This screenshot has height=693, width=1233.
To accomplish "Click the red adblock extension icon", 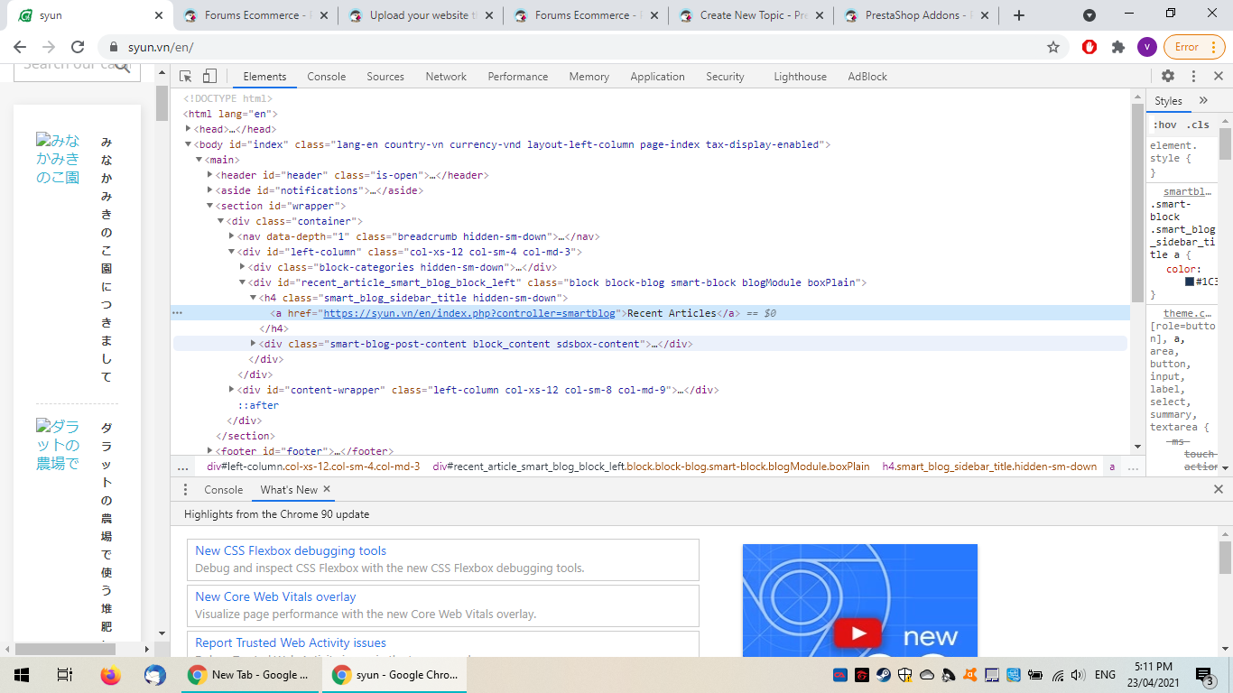I will pyautogui.click(x=1089, y=47).
